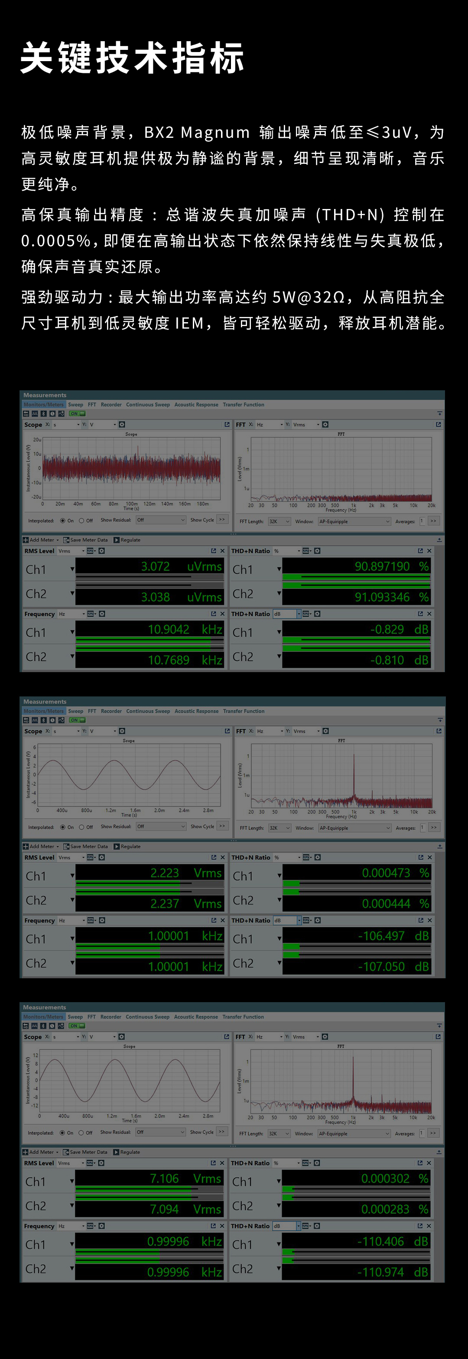Screen dimensions: 468x1359
Task: Click Averages field in 2.223 Vrms window
Action: pyautogui.click(x=422, y=828)
